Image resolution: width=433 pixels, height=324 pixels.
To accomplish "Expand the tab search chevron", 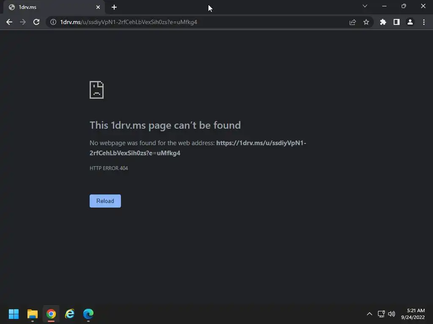I will (x=365, y=6).
